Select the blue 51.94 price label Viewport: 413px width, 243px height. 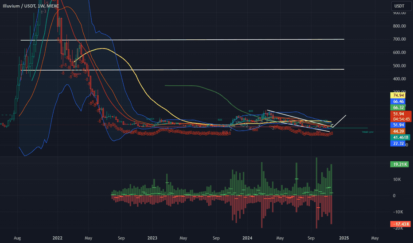pos(398,125)
